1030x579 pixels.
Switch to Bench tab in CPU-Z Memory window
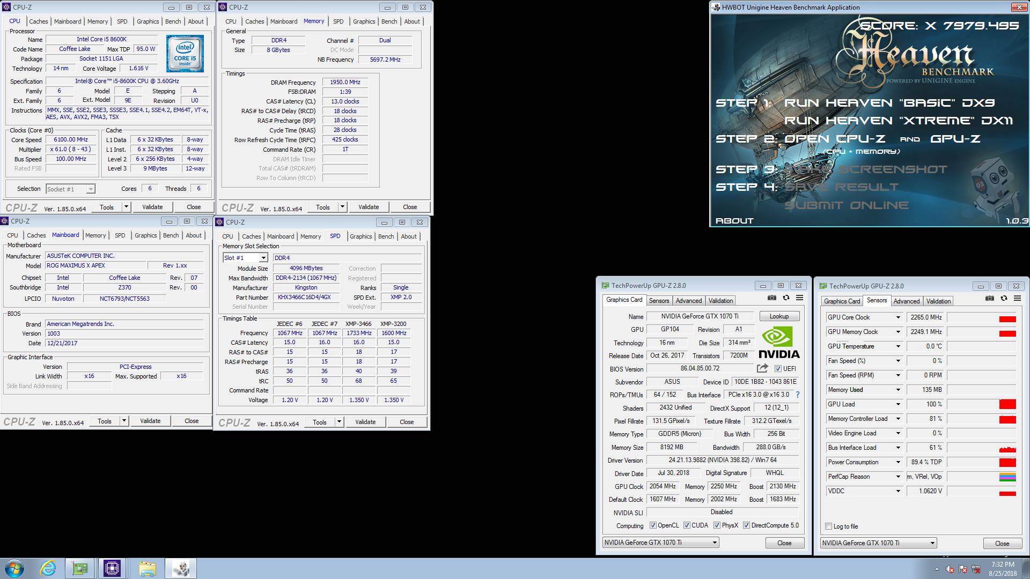click(x=389, y=21)
